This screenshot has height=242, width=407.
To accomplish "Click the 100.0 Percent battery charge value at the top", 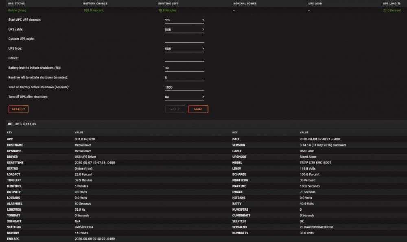I will point(94,11).
